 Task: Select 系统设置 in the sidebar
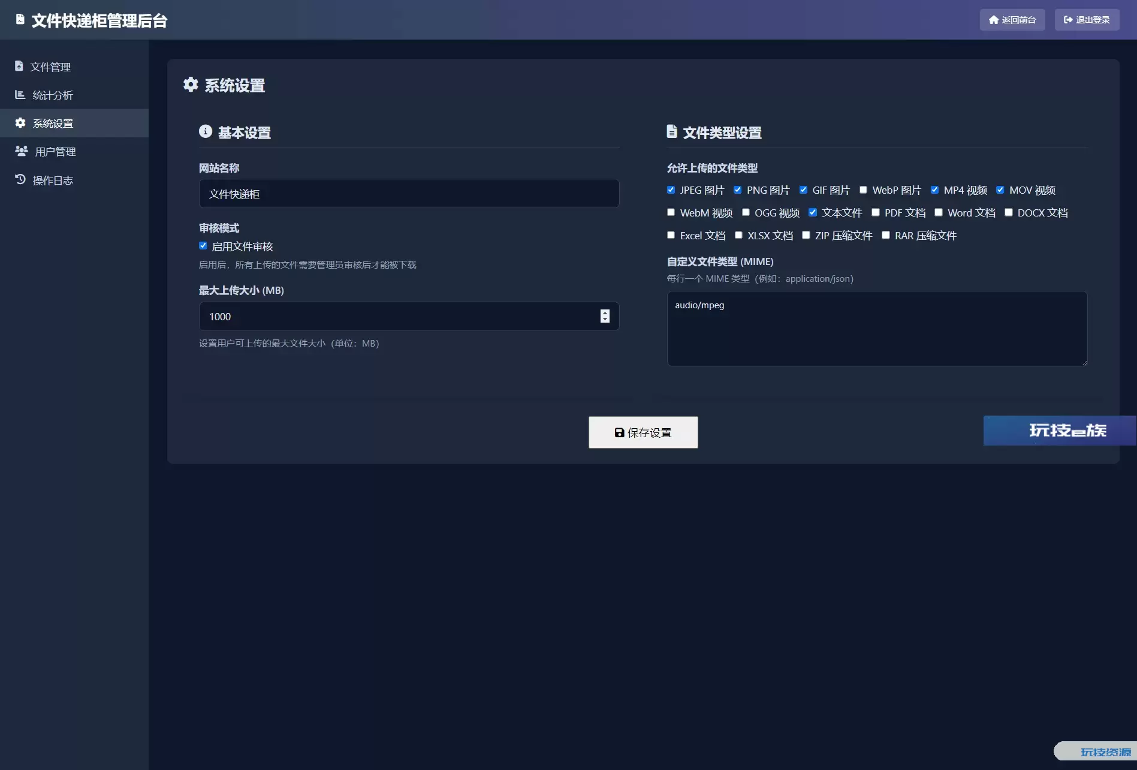click(x=74, y=123)
